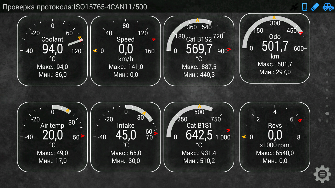This screenshot has height=188, width=335.
Task: Open the Speed km/h gauge
Action: (126, 51)
